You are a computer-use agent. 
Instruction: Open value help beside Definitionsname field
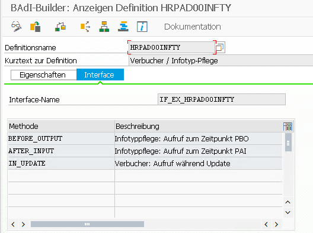[221, 47]
